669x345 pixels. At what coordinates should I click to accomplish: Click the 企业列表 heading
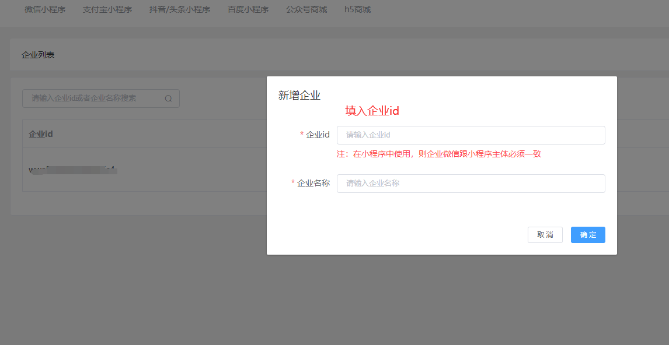(x=38, y=55)
